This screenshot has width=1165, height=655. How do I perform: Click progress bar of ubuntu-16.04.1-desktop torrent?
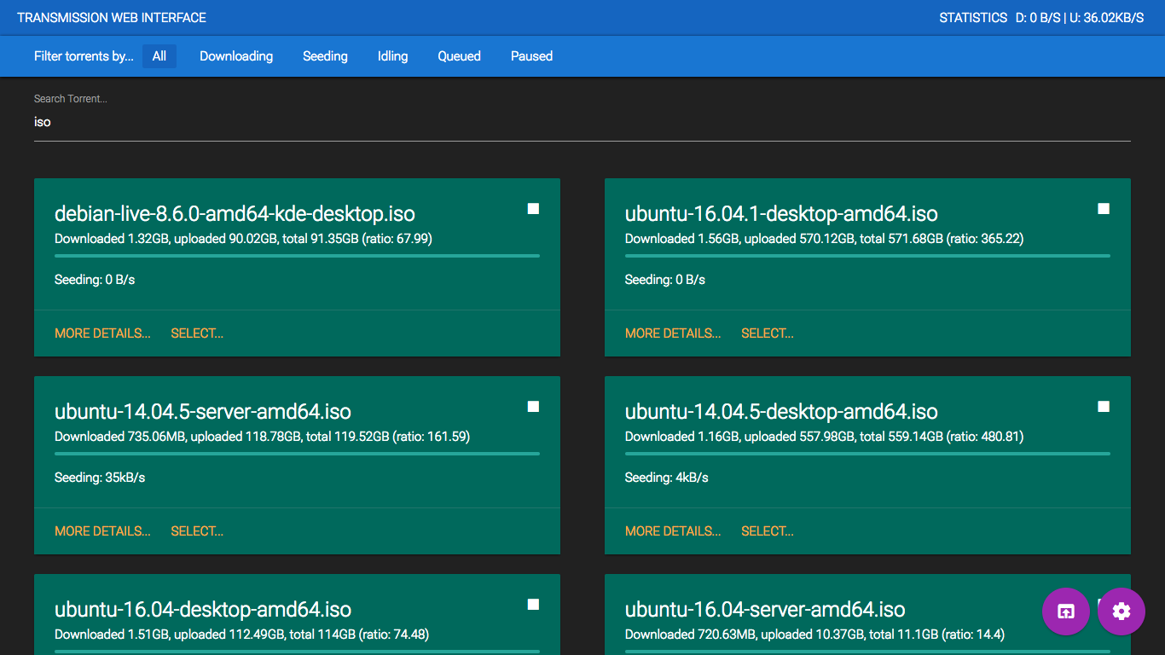point(867,256)
